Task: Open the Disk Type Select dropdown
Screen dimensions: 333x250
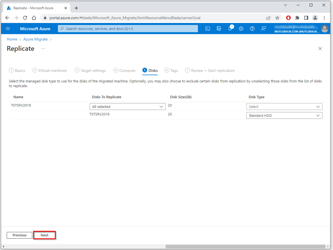Action: (284, 106)
